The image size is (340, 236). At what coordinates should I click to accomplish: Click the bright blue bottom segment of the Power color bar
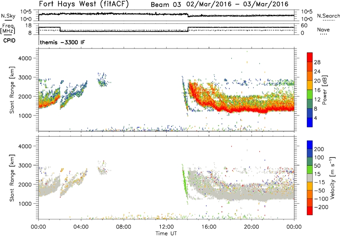coord(310,122)
